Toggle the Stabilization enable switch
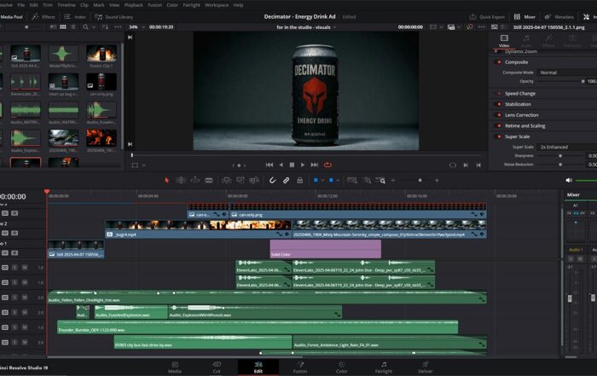Screen dimensions: 597x376 [498, 104]
